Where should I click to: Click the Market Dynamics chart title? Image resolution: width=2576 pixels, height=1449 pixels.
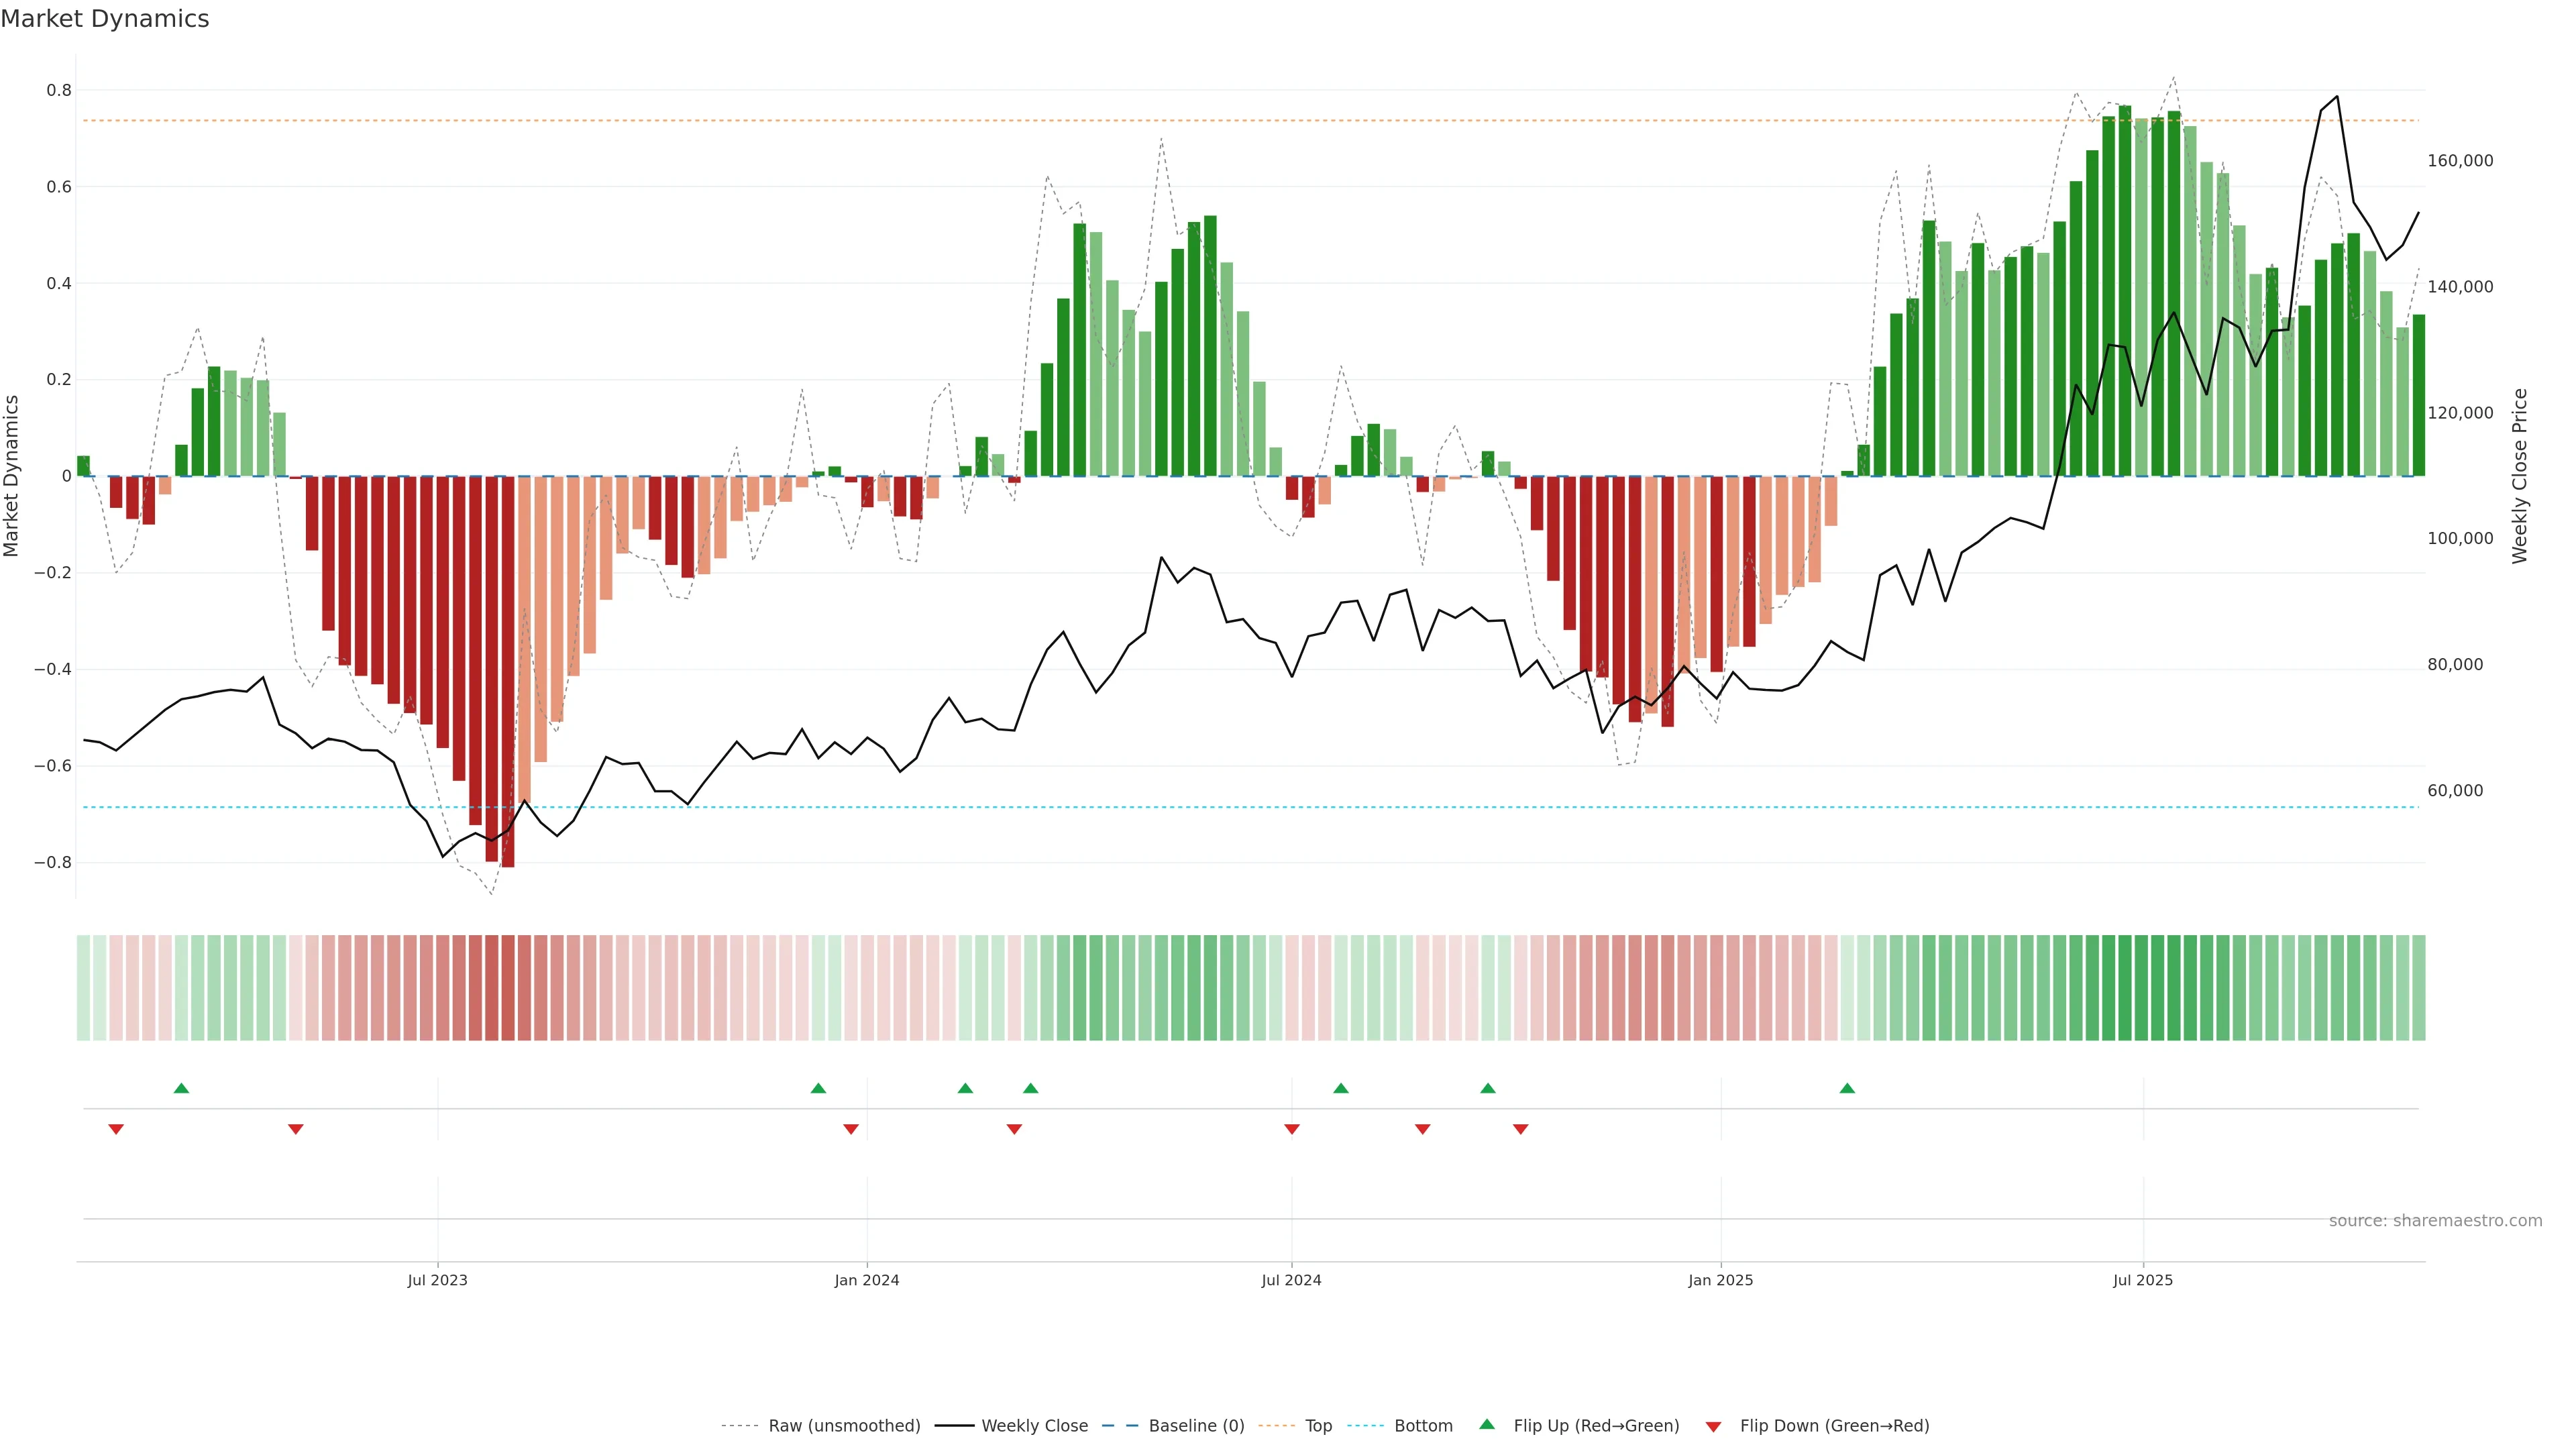coord(105,19)
